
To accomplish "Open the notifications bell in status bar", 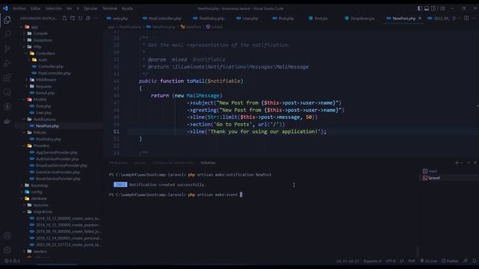I will [x=474, y=261].
